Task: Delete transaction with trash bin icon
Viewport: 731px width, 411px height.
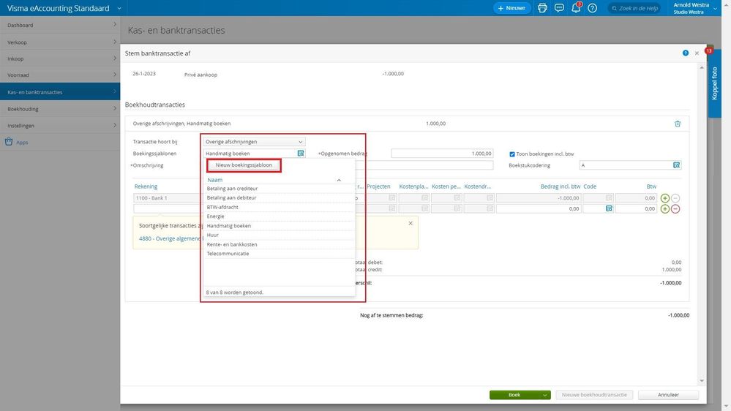Action: (678, 124)
